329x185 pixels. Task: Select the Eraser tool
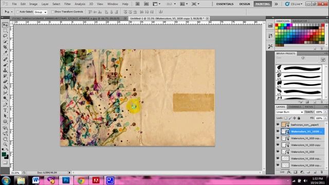click(x=5, y=81)
